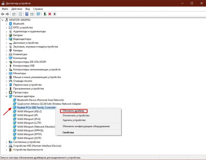Collapse the Сетевые адаптеры category
Image resolution: width=206 pixels, height=160 pixels.
coord(7,96)
